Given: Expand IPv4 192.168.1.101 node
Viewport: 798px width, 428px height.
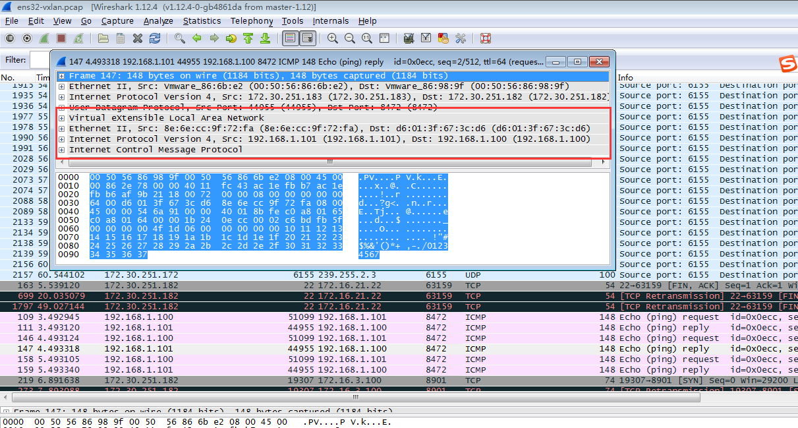Looking at the screenshot, I should point(62,139).
